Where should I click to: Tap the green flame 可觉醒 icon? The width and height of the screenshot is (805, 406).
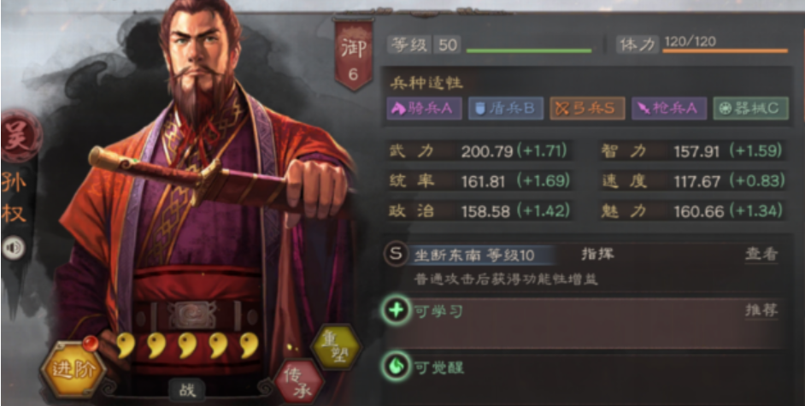pos(396,367)
